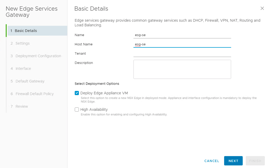The width and height of the screenshot is (269, 168).
Task: Open Firewall Default Policy step
Action: click(x=35, y=94)
